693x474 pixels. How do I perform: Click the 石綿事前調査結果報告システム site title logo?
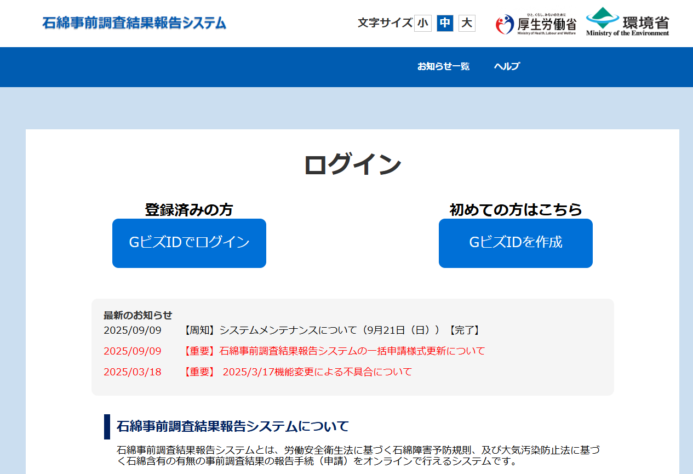(x=134, y=23)
